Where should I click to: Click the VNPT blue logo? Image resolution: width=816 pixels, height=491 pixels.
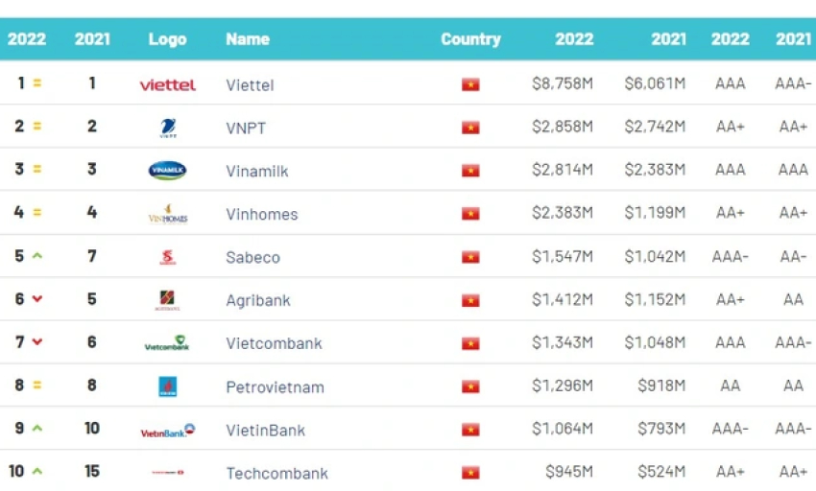coord(168,128)
